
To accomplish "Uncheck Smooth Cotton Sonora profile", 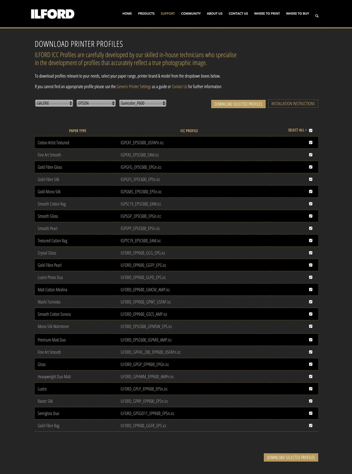I will tap(311, 314).
